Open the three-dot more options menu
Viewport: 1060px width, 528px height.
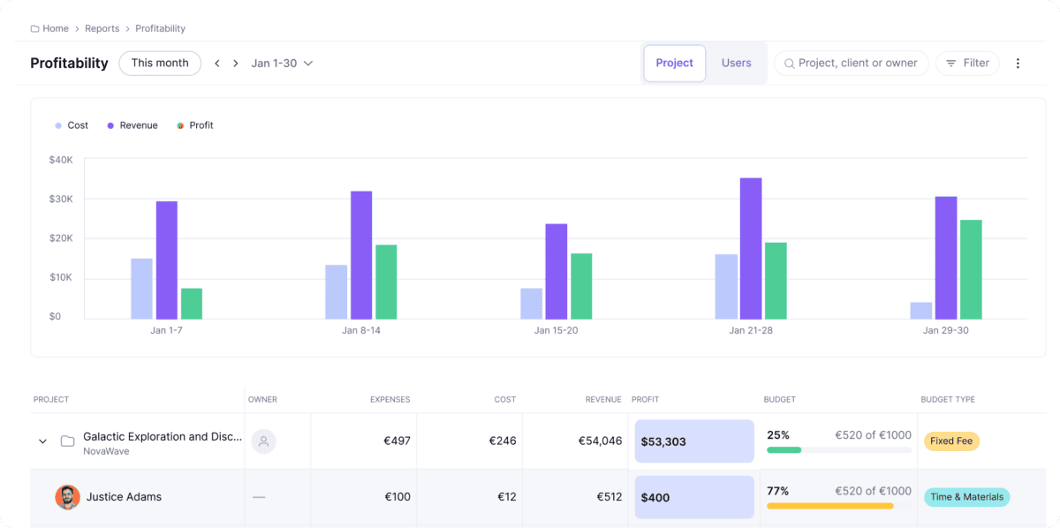click(x=1018, y=64)
